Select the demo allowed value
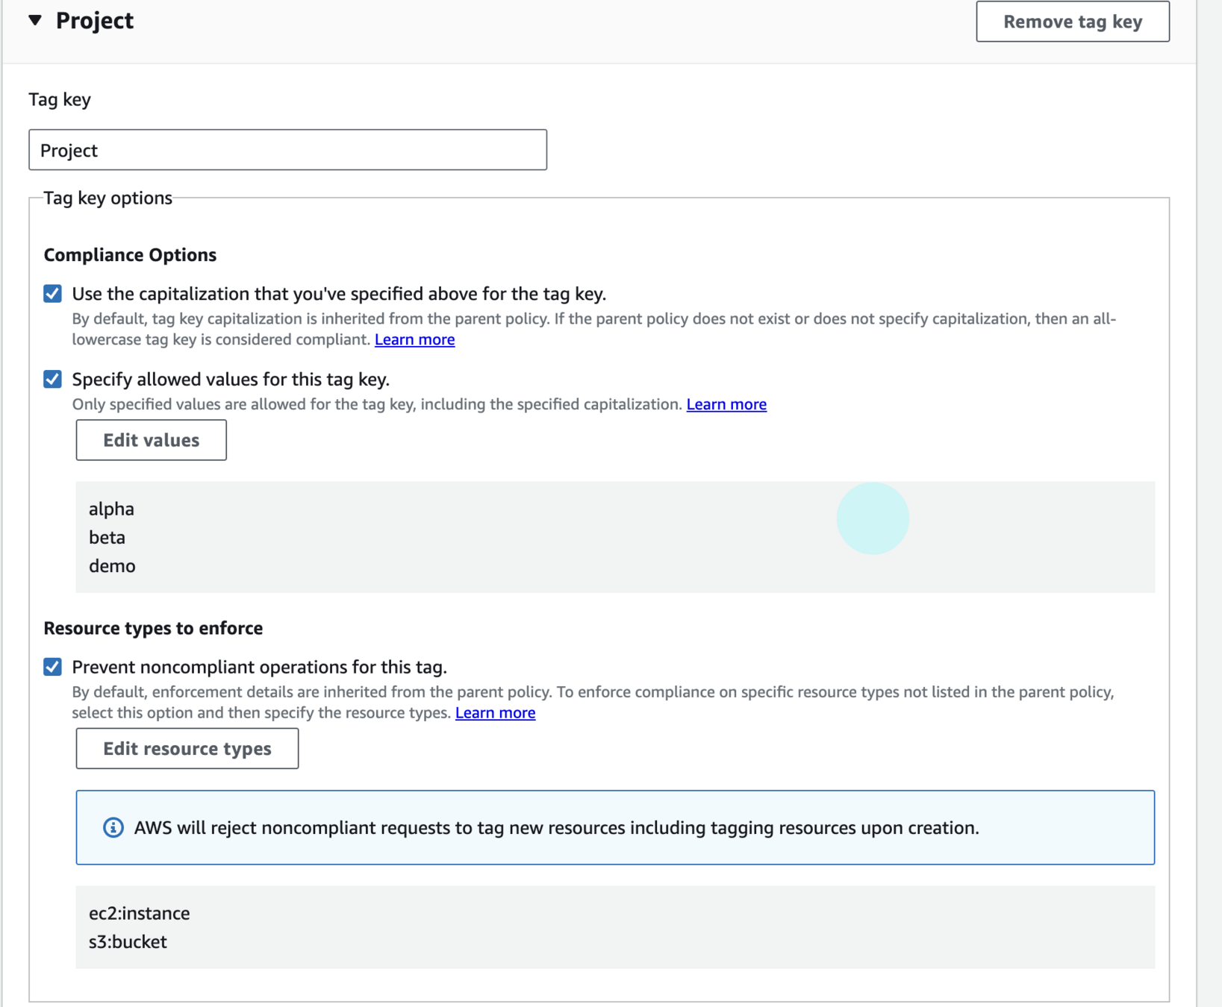 pyautogui.click(x=112, y=565)
